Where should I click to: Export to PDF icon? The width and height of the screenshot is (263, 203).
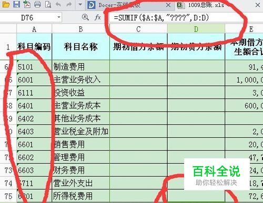click(x=27, y=4)
